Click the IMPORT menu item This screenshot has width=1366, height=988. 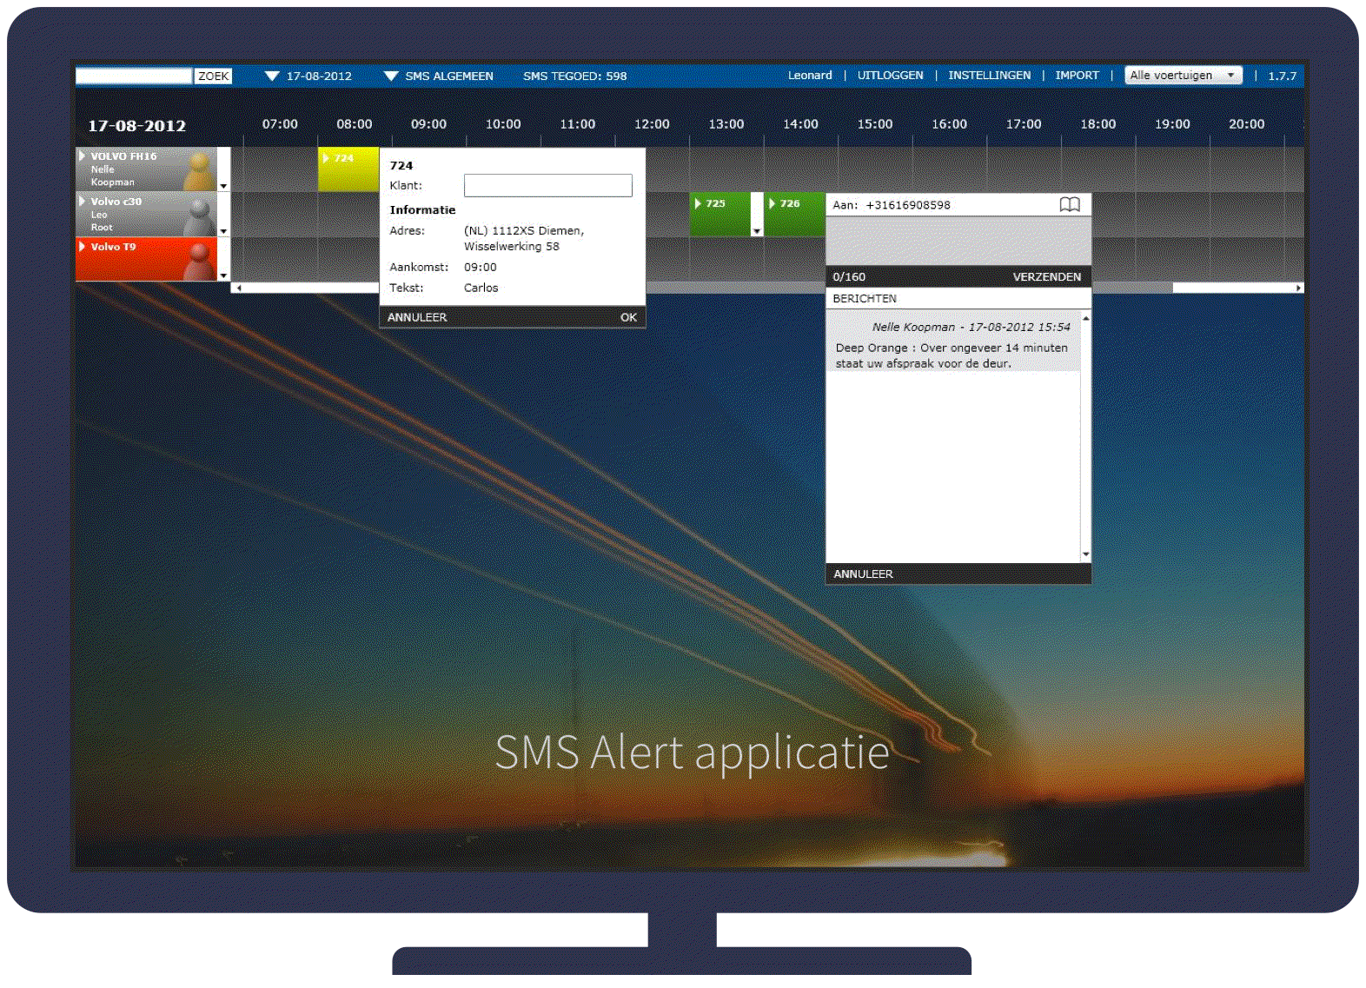(x=1077, y=76)
